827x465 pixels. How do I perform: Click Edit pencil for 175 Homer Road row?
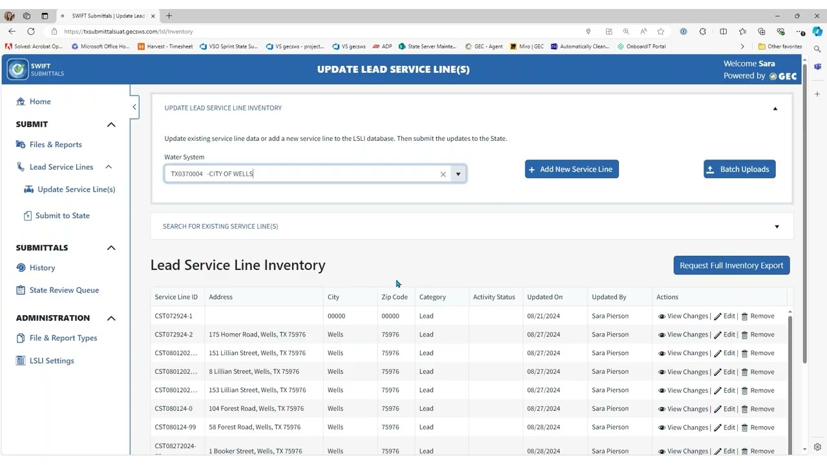coord(718,335)
